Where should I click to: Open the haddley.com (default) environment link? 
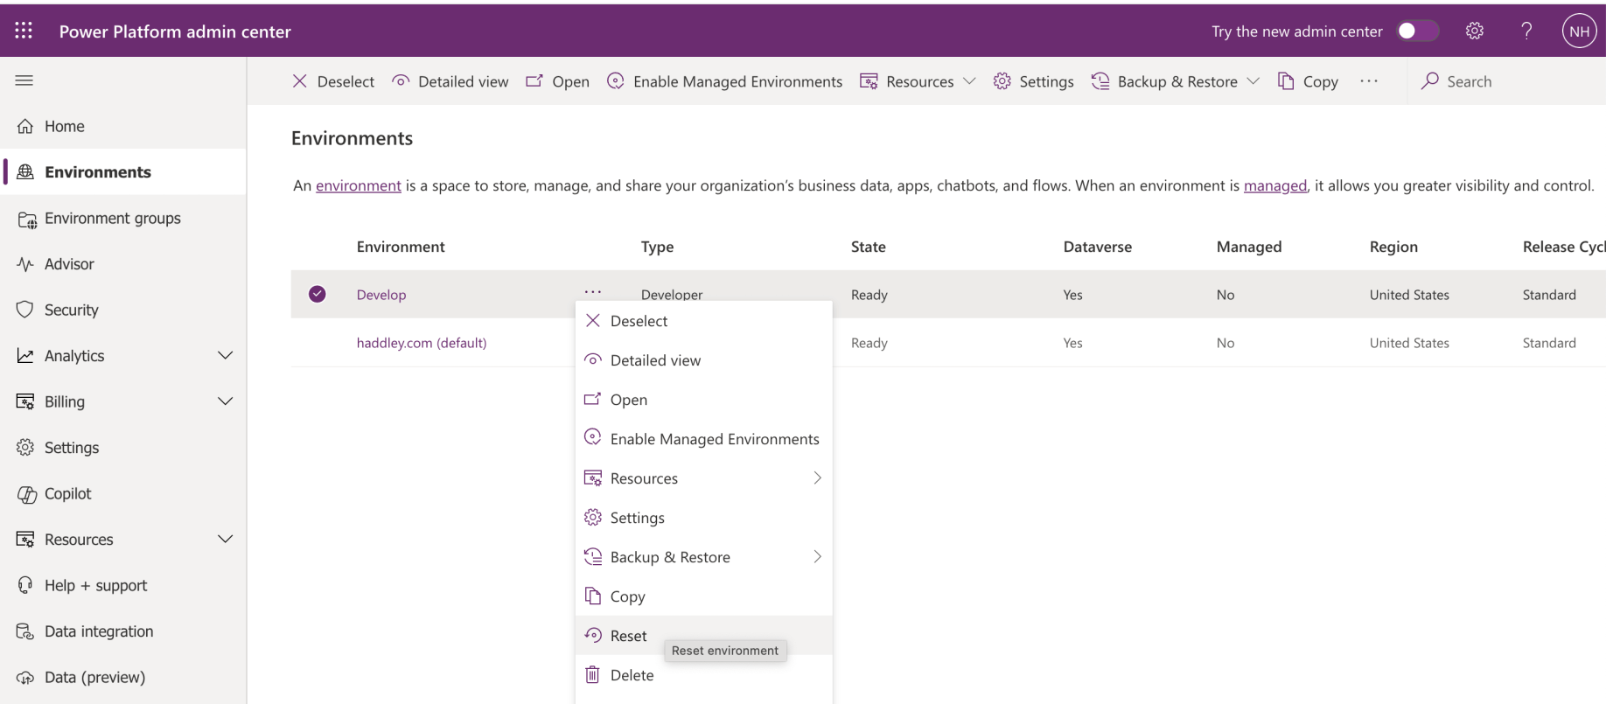[421, 343]
